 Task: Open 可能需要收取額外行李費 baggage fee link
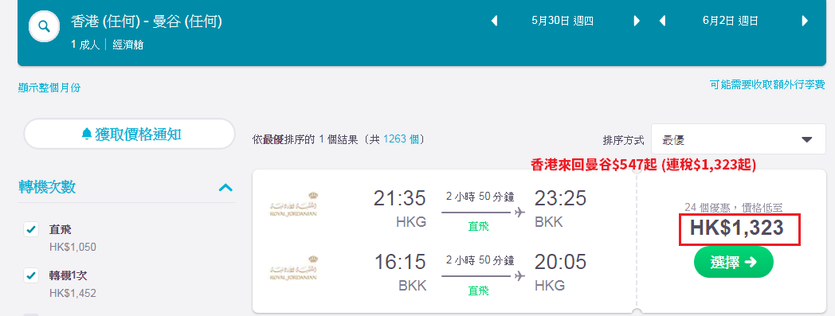(767, 84)
